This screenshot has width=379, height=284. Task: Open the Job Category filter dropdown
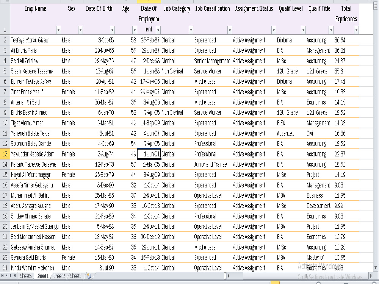(x=191, y=30)
